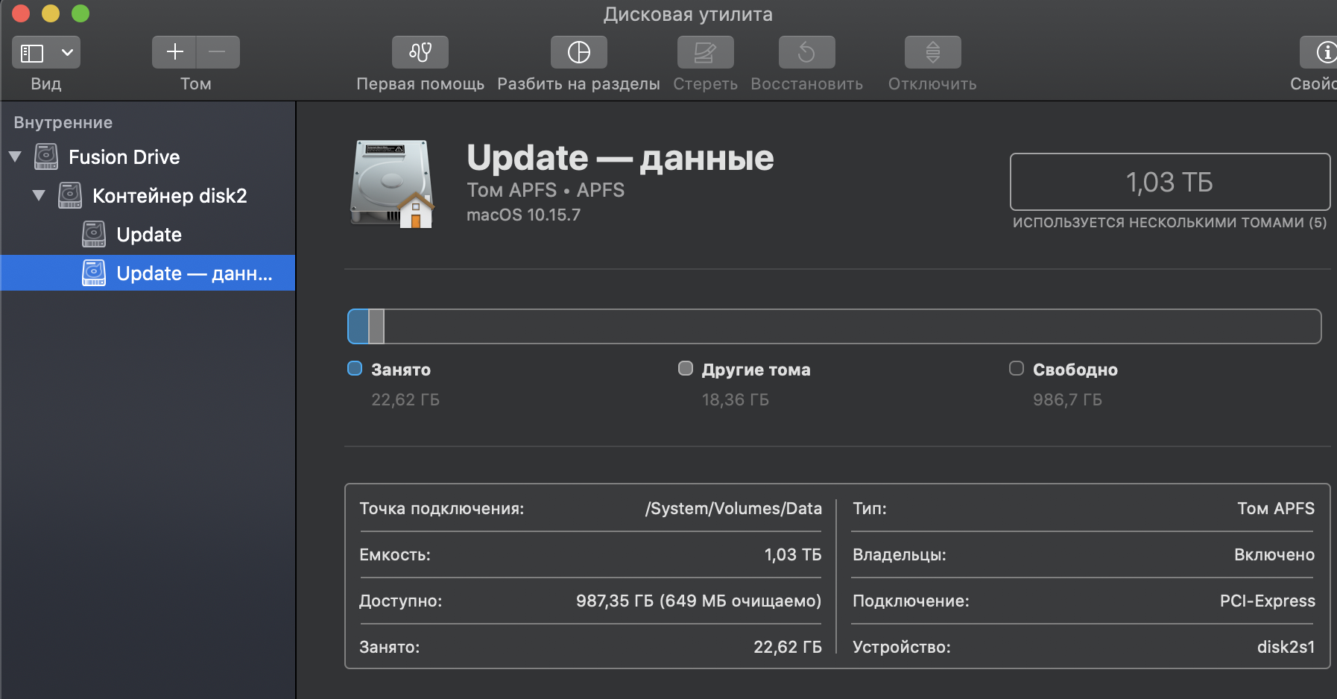Select Контейнер disk2 in sidebar
Screen dimensions: 1337x699
(x=169, y=196)
